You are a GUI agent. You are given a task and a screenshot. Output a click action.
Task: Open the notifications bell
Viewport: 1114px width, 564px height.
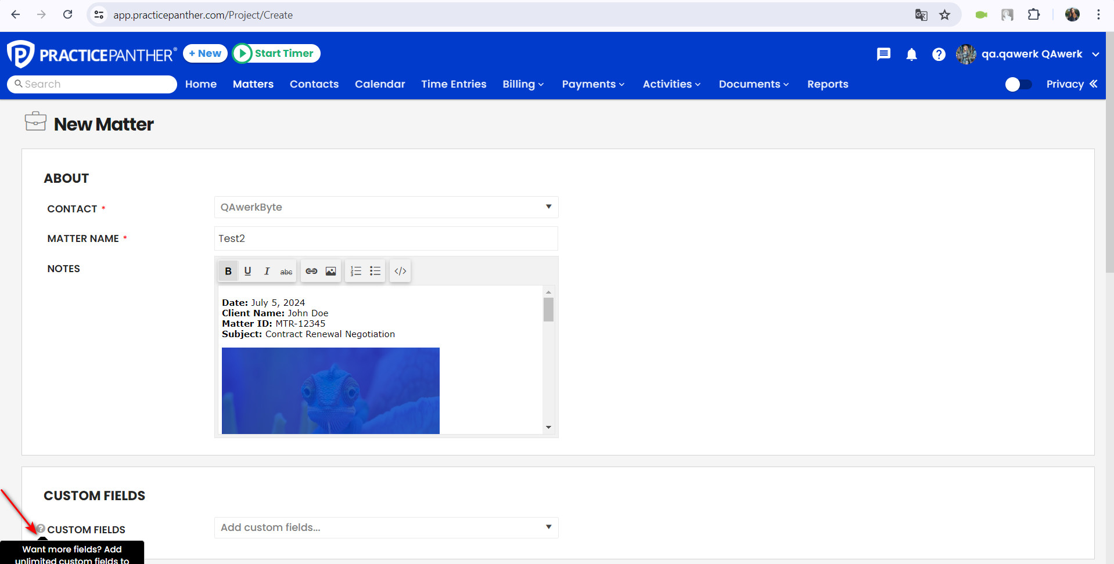click(911, 54)
